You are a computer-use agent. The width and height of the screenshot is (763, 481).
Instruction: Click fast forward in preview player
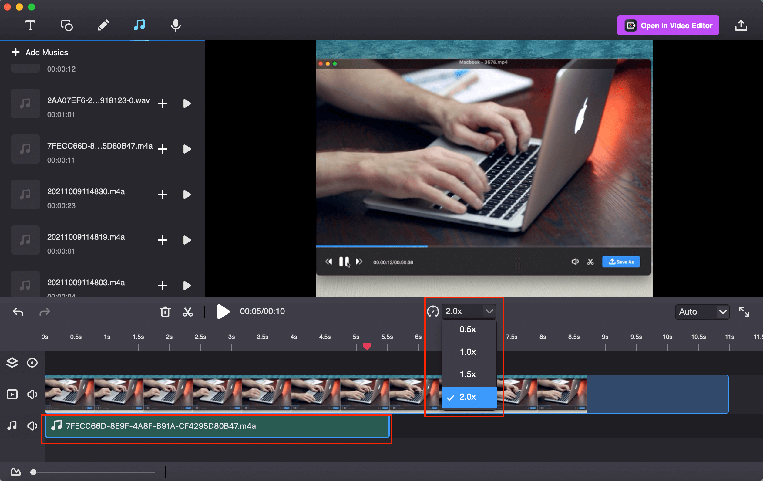(x=359, y=262)
